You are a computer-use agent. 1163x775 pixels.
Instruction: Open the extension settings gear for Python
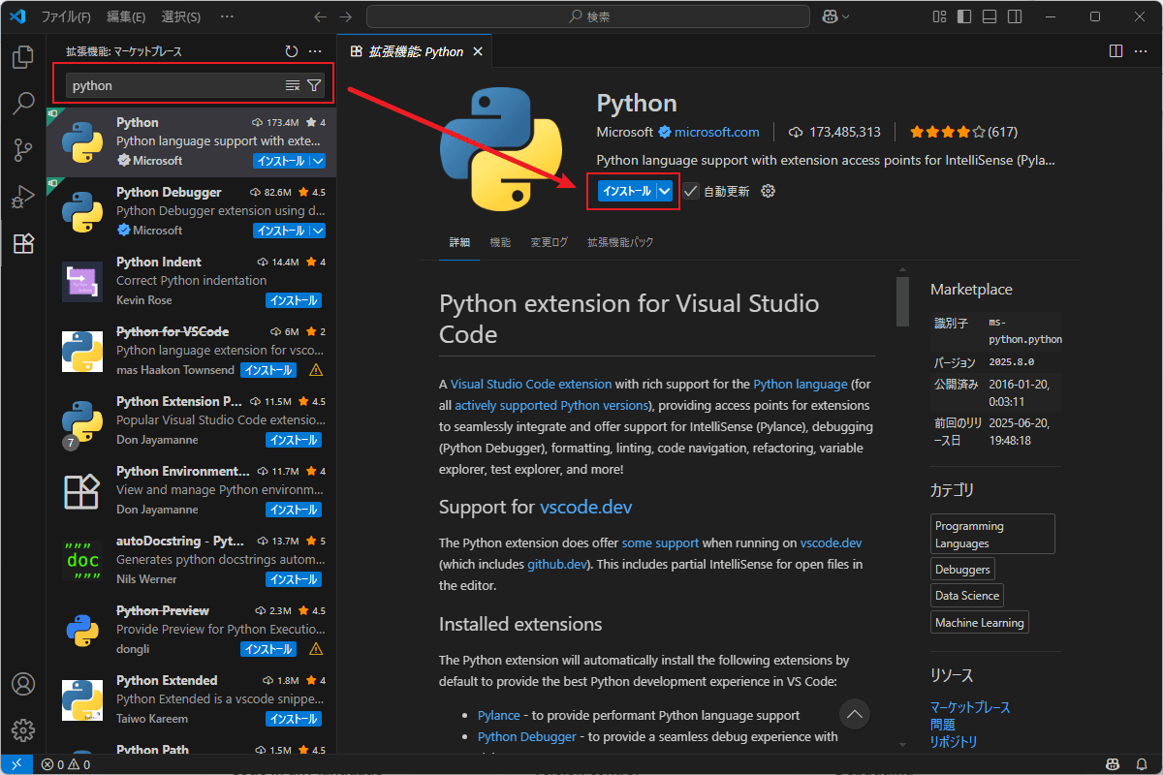coord(768,191)
